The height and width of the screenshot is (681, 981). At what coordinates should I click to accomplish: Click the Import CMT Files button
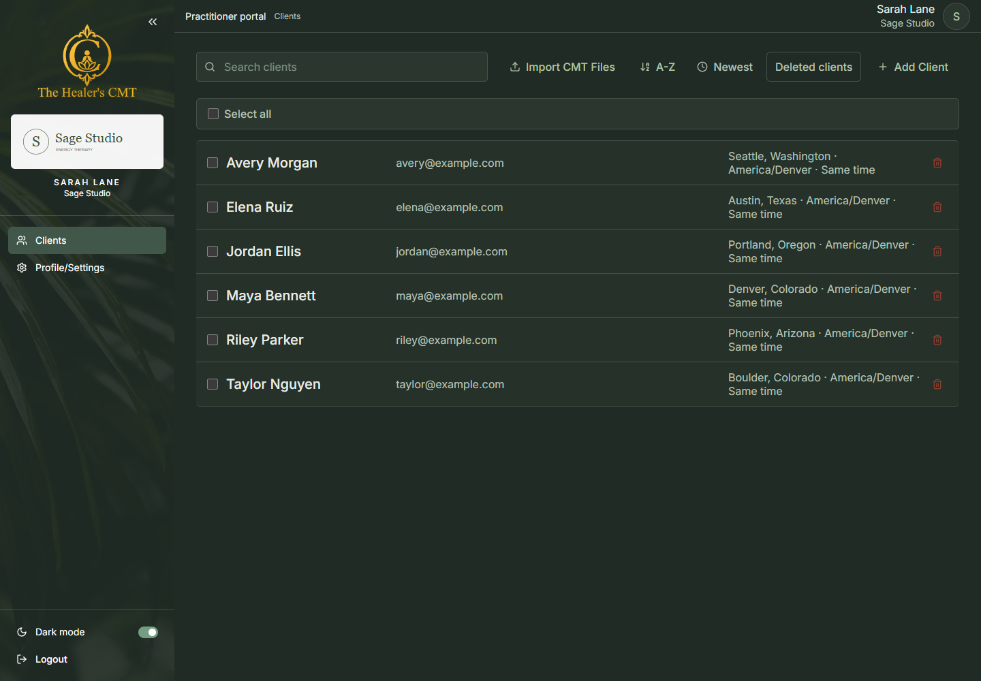click(562, 67)
